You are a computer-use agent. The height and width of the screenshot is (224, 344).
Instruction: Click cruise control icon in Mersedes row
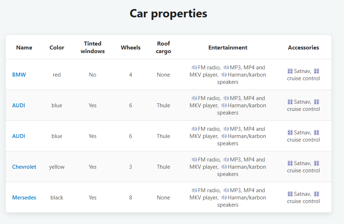[x=317, y=194]
